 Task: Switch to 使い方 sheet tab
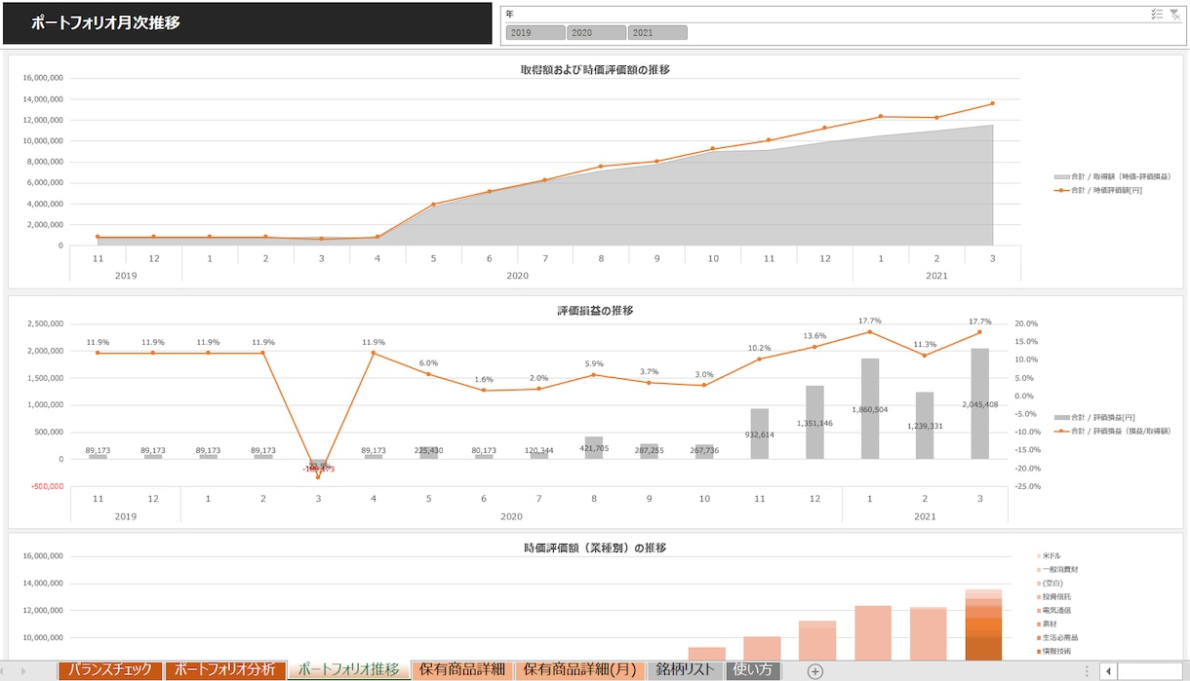coord(753,670)
